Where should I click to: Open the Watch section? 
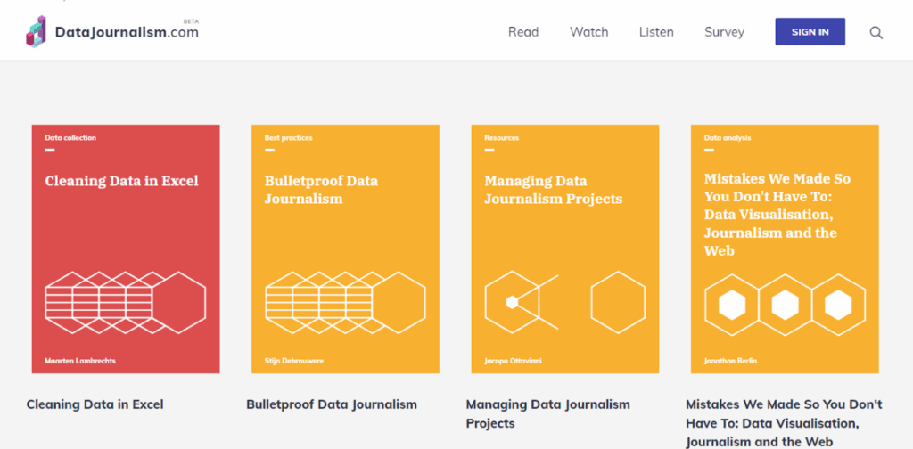pos(588,32)
